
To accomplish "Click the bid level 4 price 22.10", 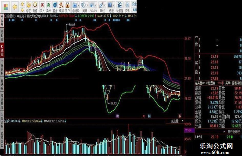I will click(x=215, y=73).
